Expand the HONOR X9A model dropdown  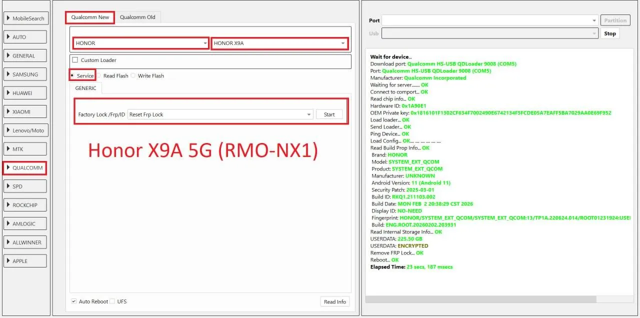[279, 43]
